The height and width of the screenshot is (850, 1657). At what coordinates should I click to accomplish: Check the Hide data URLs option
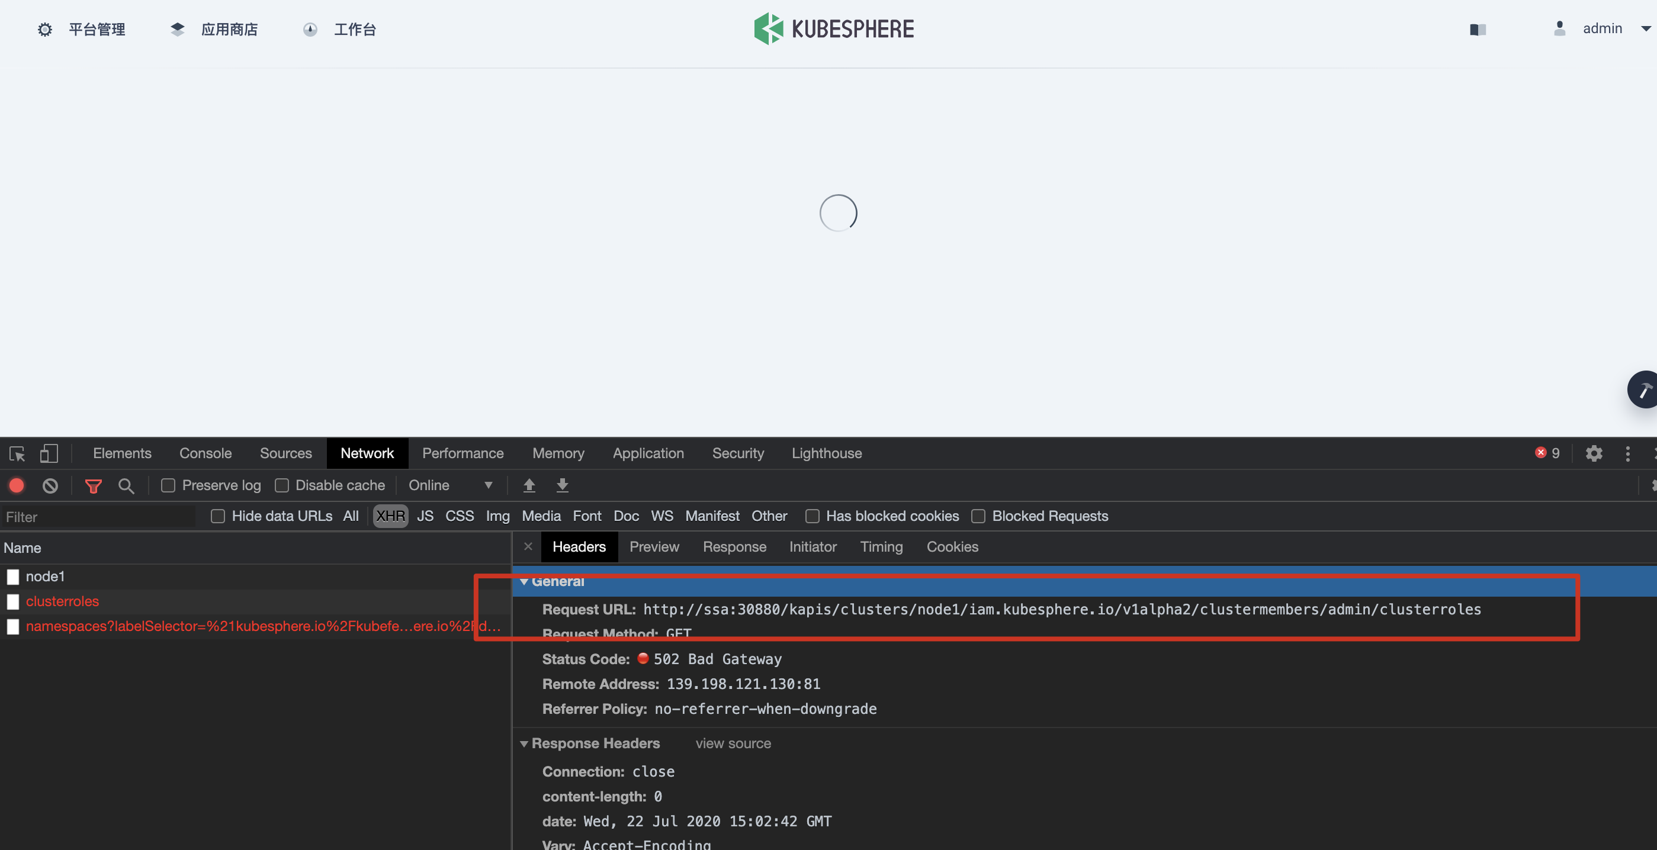tap(217, 516)
